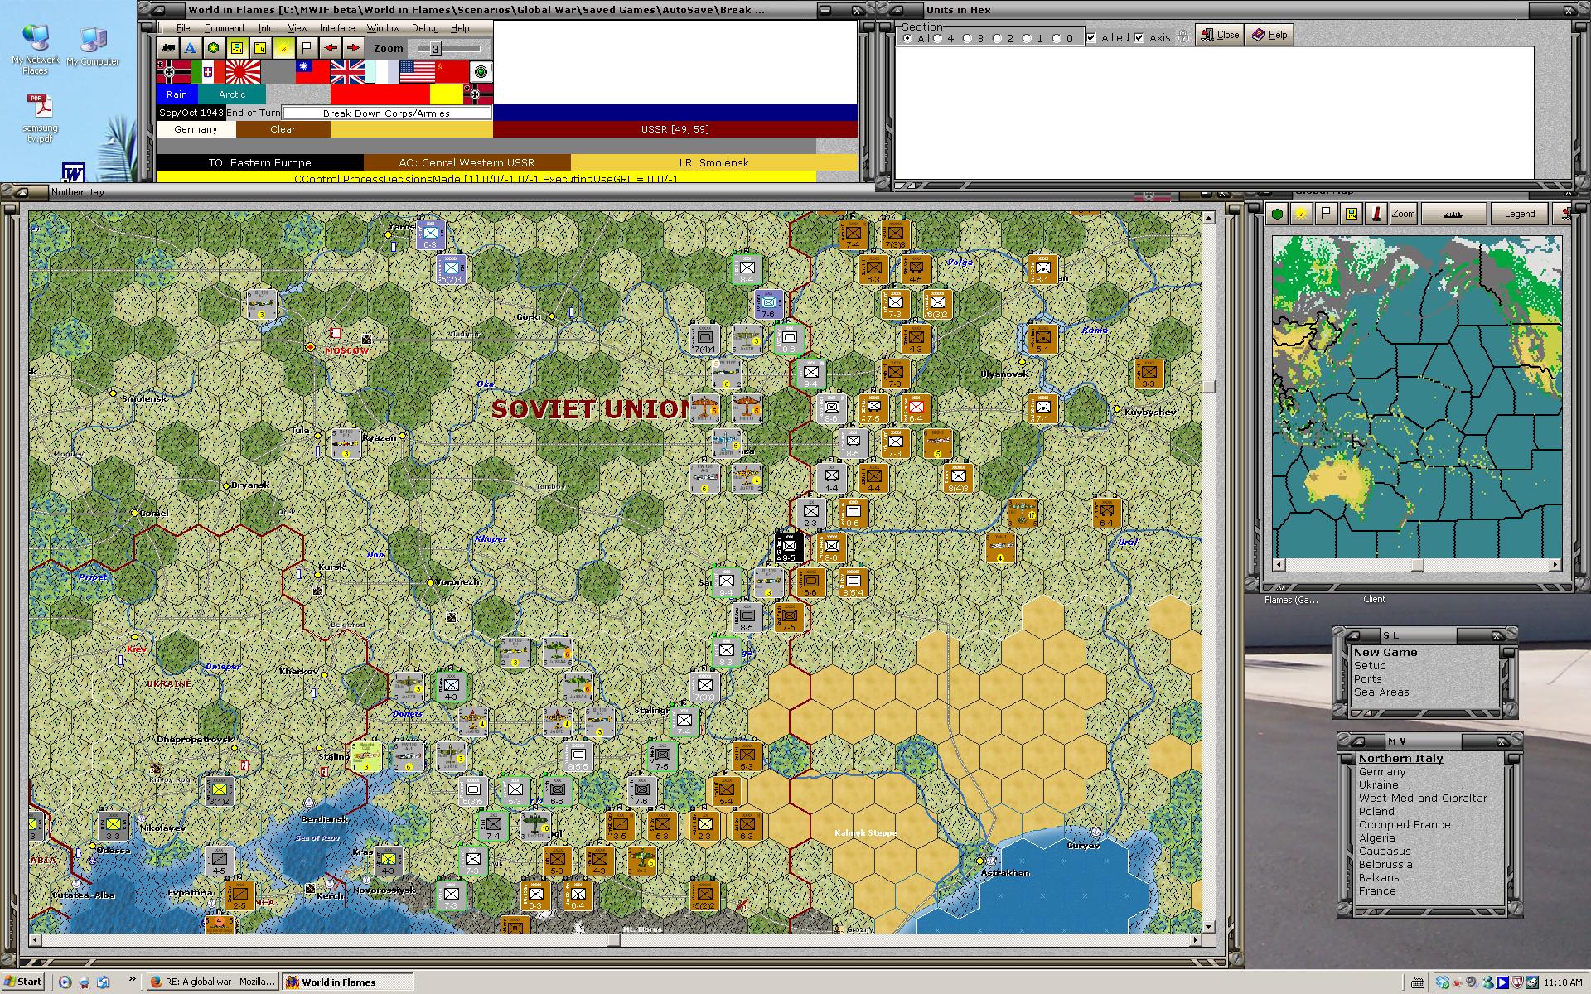Switch to the Mozilla taskbar window
Viewport: 1591px width, 994px height.
tap(214, 982)
